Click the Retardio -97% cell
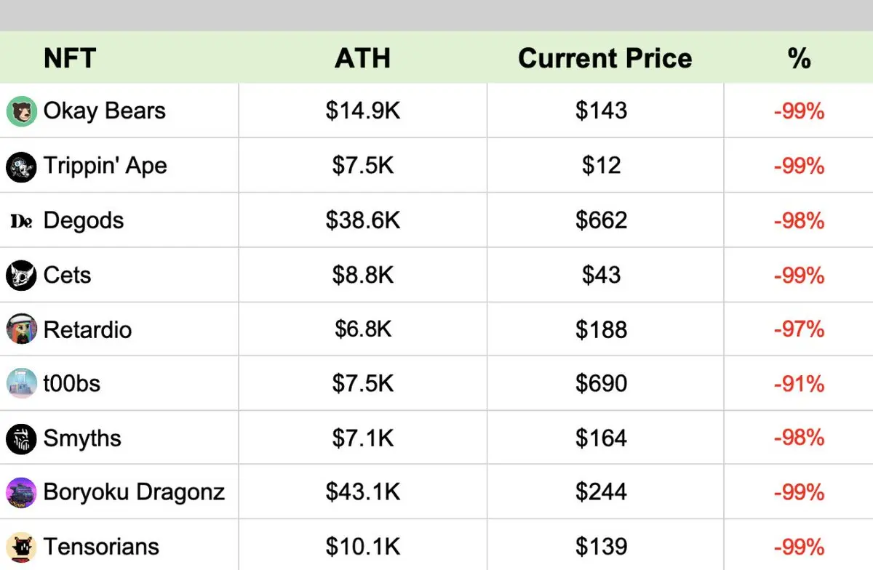The width and height of the screenshot is (873, 570). [799, 329]
